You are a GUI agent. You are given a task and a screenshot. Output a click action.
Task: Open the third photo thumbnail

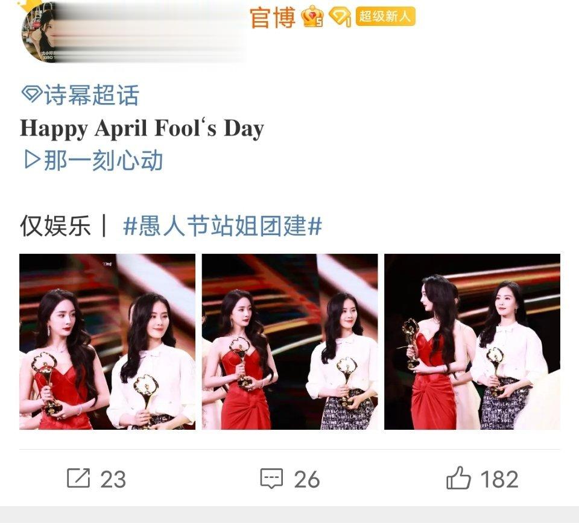[x=472, y=342]
